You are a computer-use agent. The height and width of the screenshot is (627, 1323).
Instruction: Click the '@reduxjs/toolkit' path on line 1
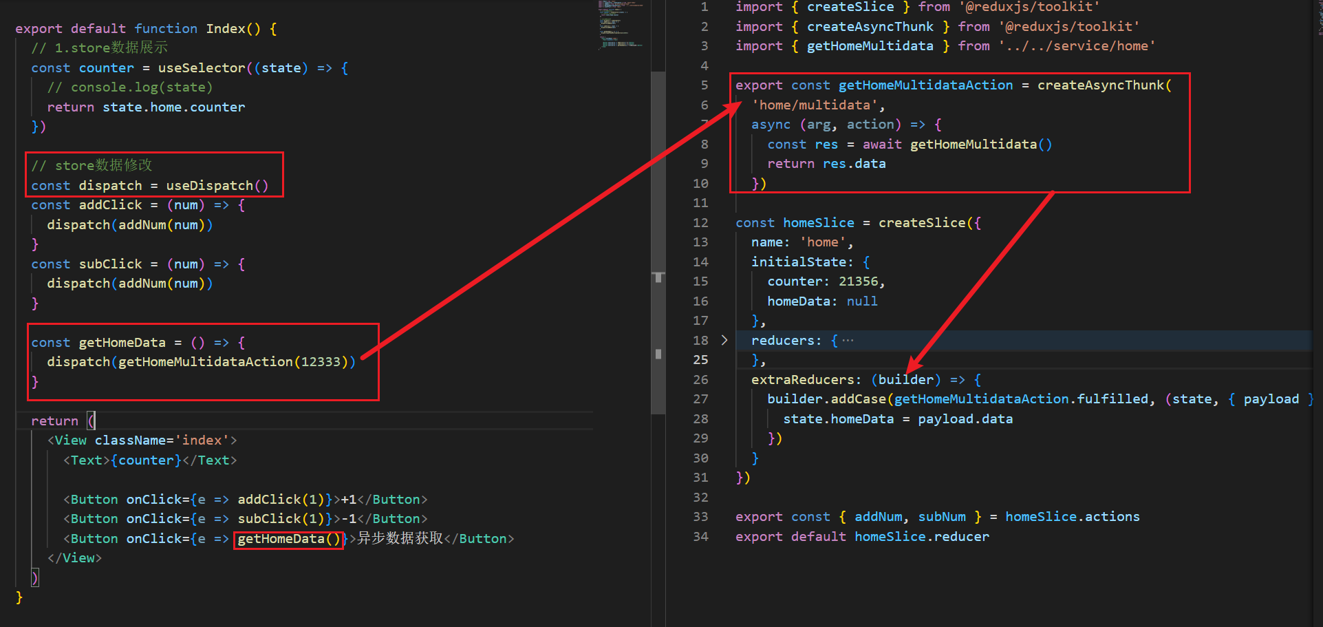click(1029, 7)
